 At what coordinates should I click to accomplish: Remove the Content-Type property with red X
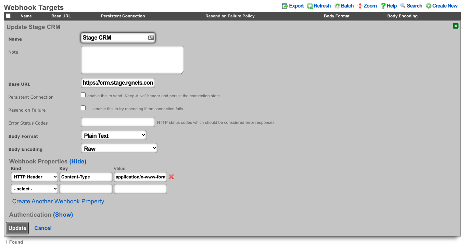click(x=171, y=177)
